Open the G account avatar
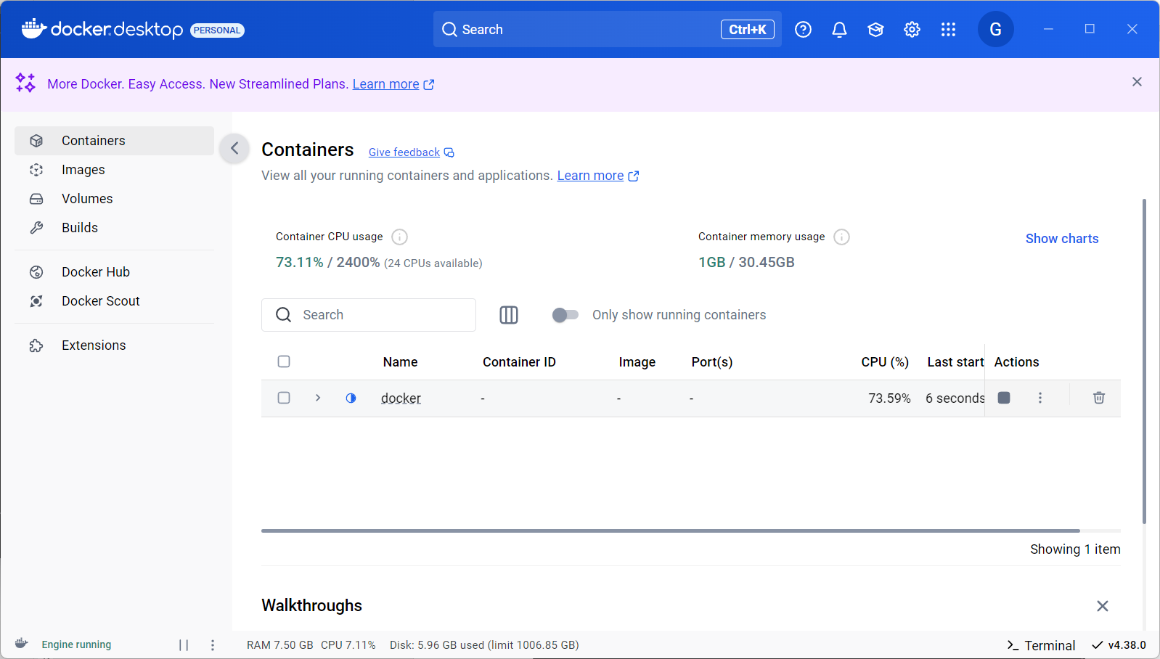The width and height of the screenshot is (1160, 659). click(x=995, y=30)
